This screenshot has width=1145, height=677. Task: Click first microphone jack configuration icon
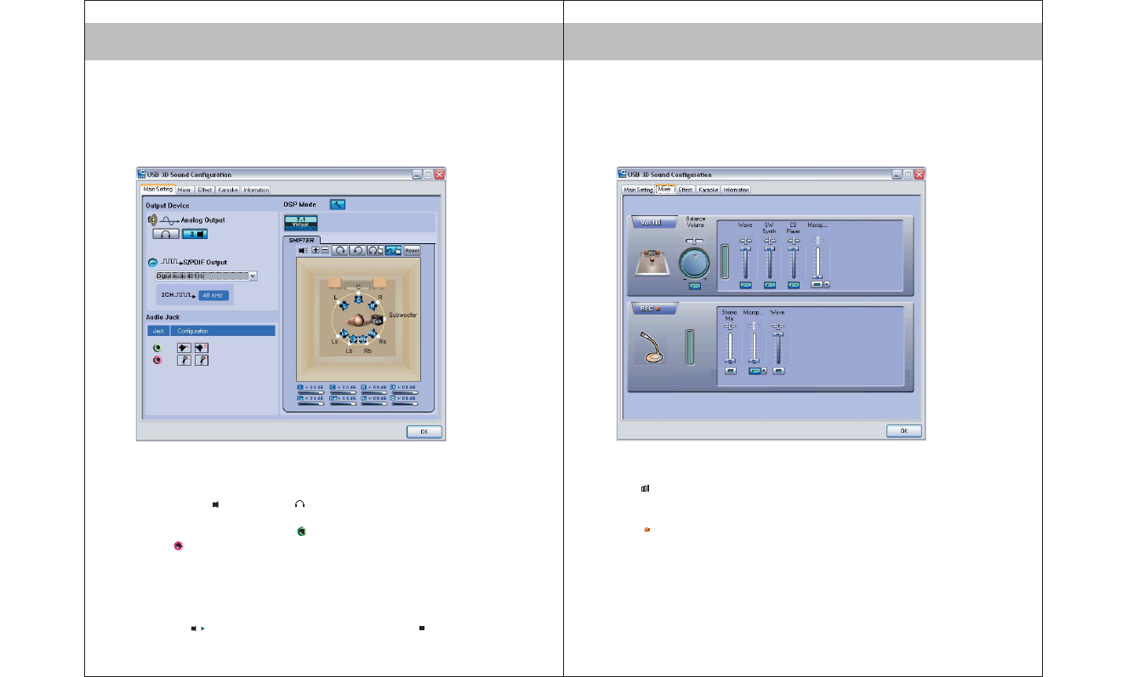185,360
